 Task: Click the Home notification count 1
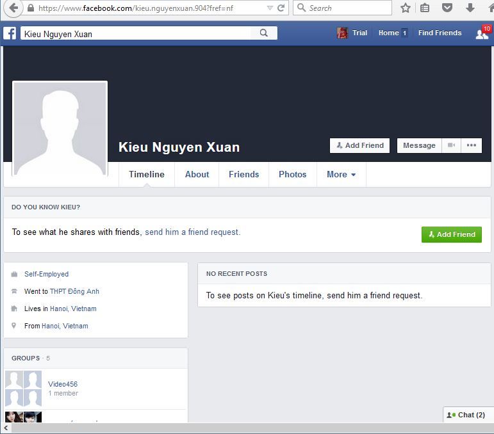(404, 33)
